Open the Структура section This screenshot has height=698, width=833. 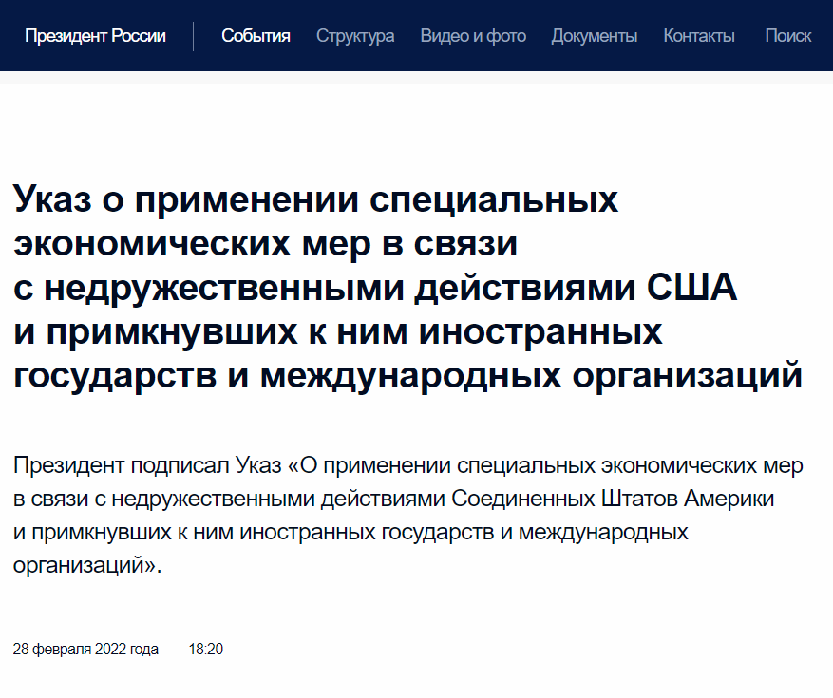(x=355, y=36)
